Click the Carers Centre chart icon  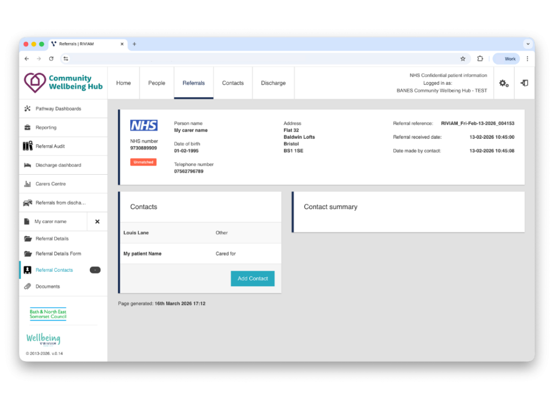point(27,184)
